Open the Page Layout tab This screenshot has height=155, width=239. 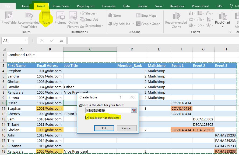point(86,6)
